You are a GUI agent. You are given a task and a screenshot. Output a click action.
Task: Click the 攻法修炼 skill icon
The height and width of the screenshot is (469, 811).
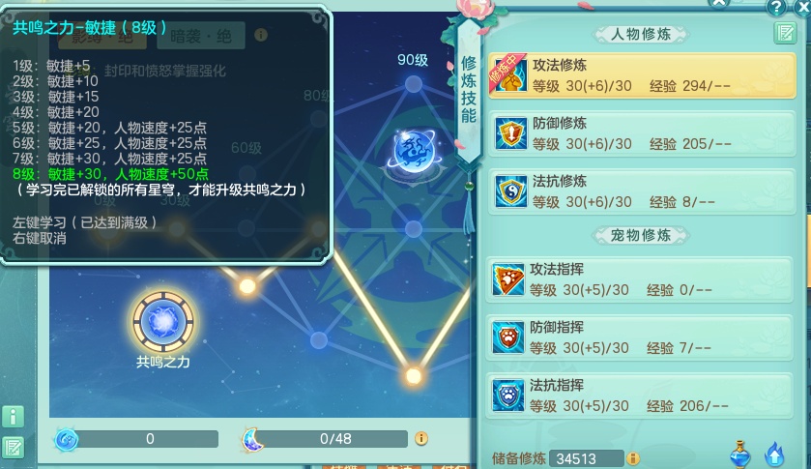(510, 75)
